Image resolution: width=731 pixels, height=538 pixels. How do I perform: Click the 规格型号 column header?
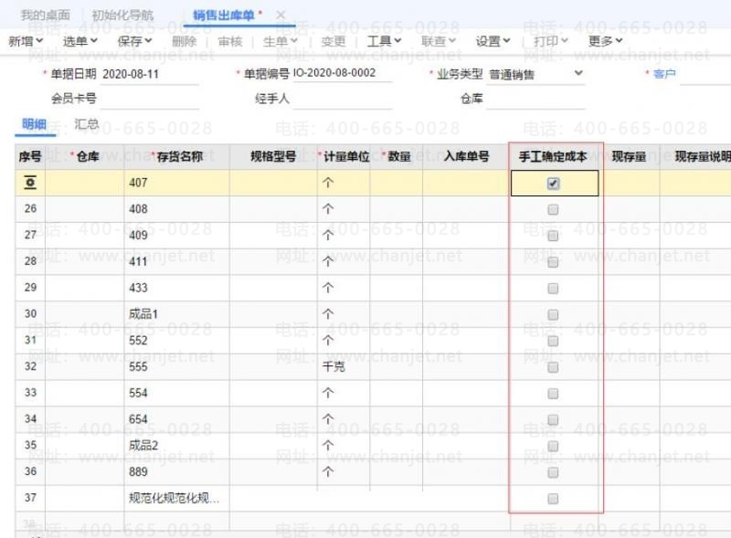[273, 156]
